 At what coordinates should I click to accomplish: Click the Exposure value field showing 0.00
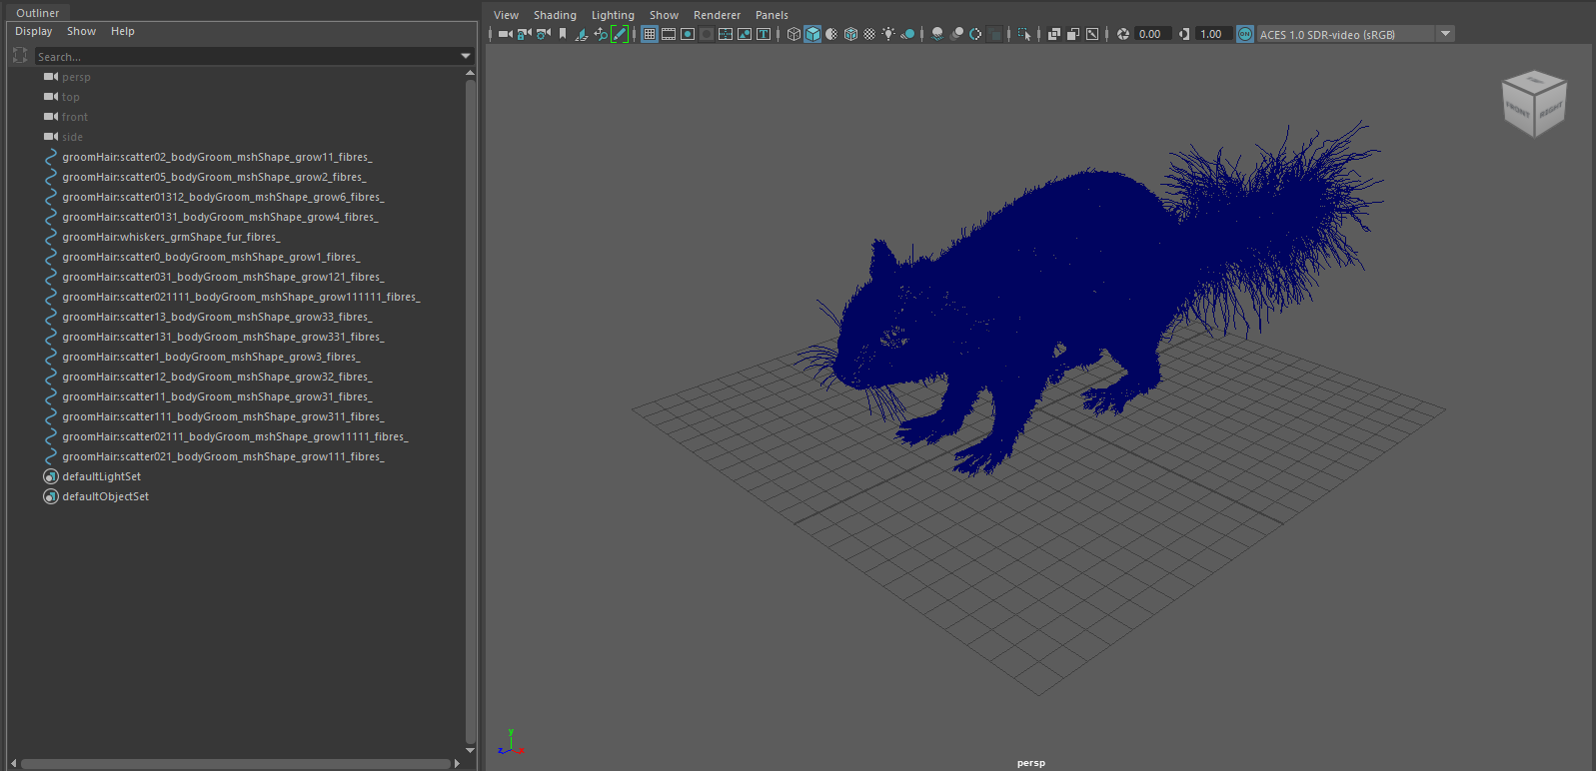tap(1153, 34)
